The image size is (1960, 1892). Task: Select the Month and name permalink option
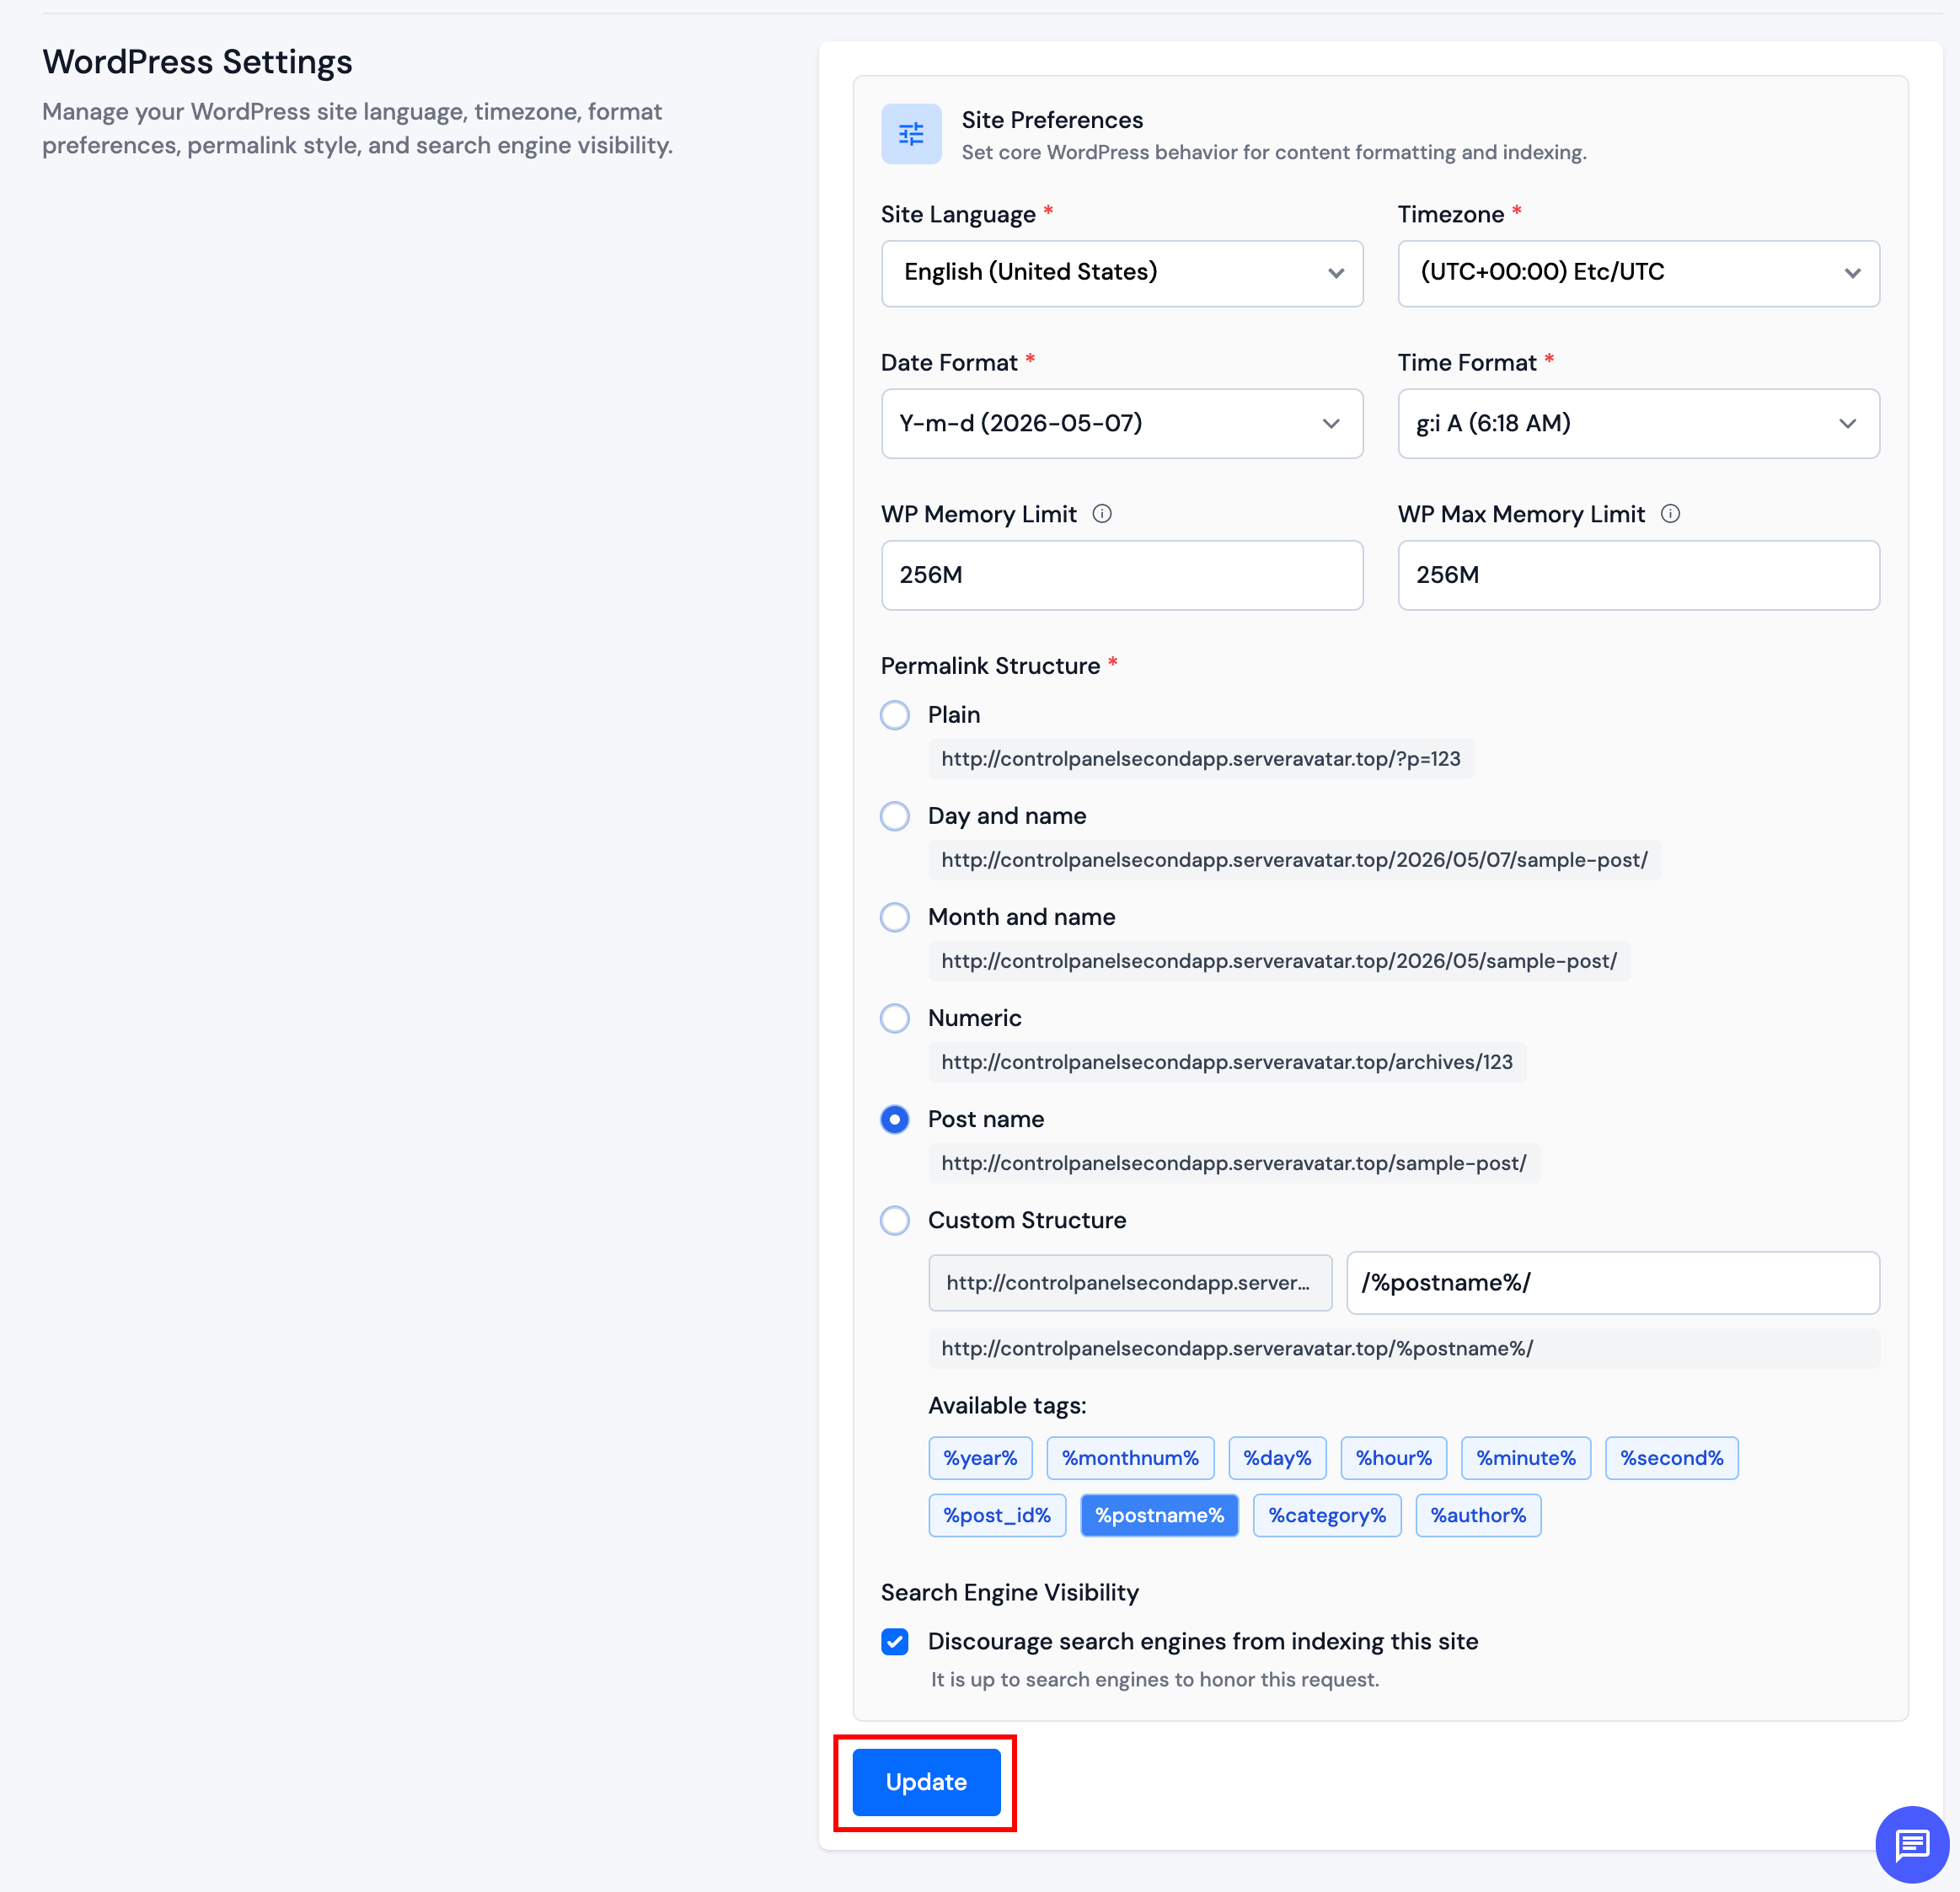(x=895, y=917)
